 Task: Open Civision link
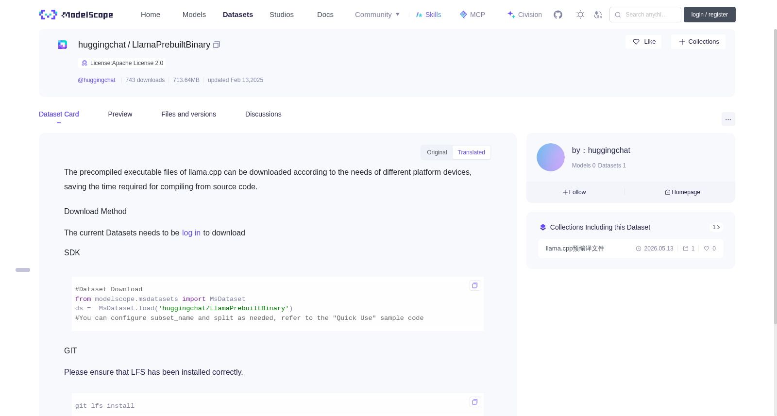[524, 15]
